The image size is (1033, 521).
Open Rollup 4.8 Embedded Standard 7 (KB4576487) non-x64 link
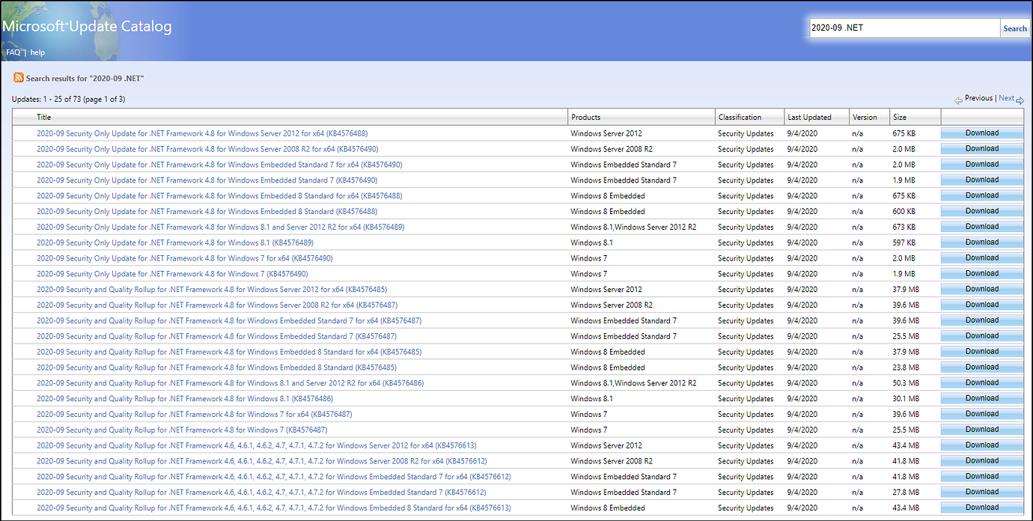point(216,337)
